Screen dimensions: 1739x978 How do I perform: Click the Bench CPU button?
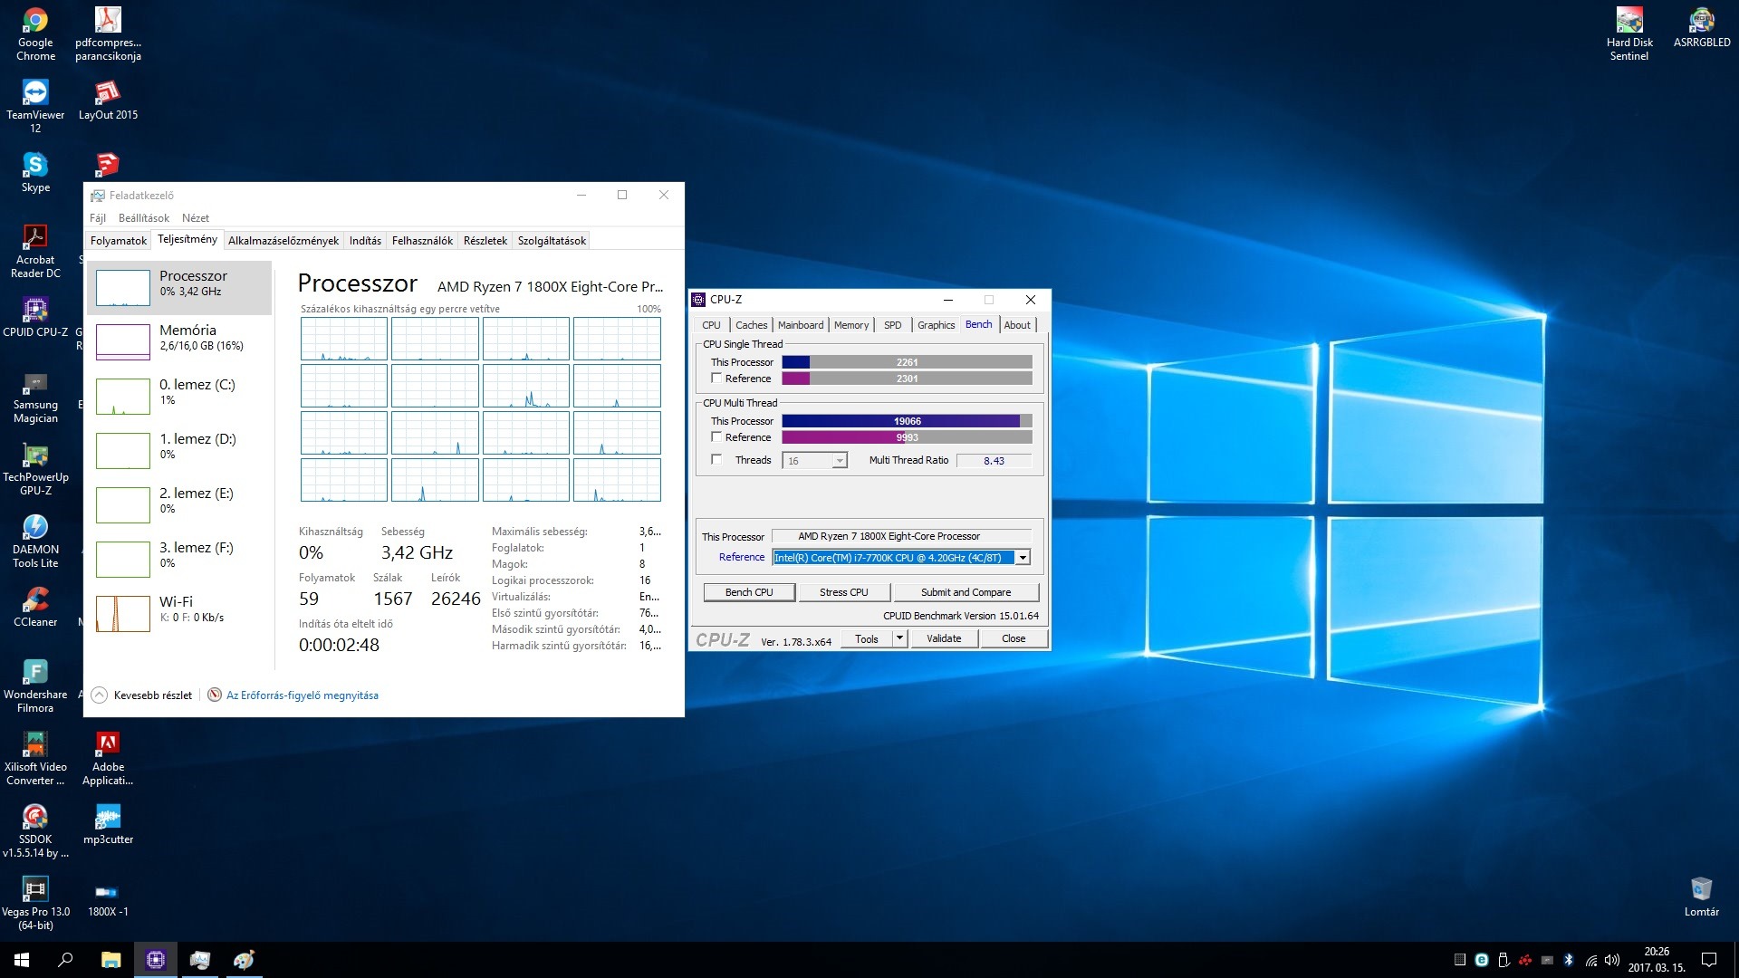click(x=749, y=592)
